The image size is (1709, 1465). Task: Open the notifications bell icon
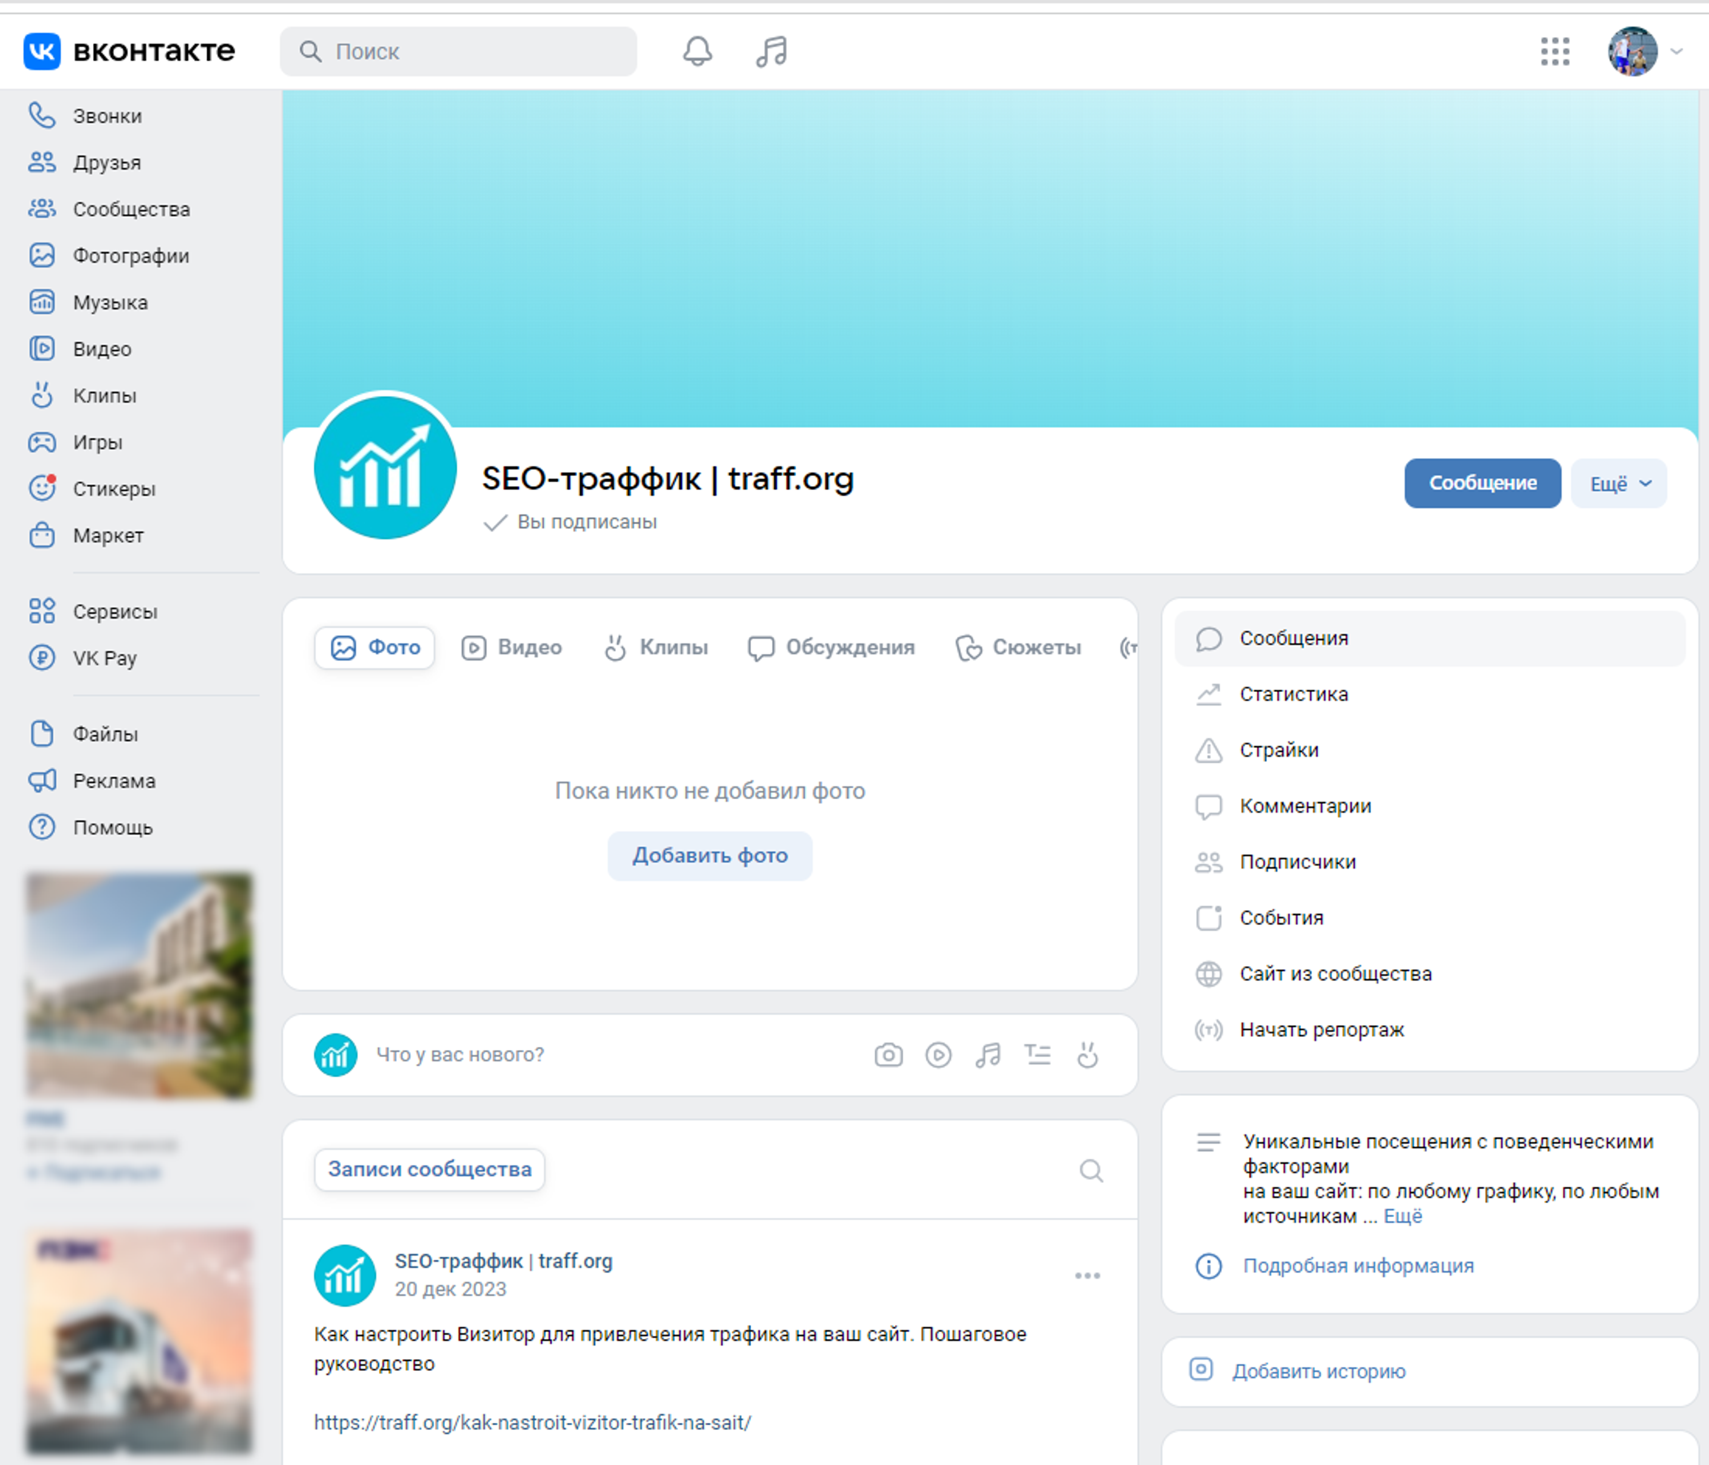tap(697, 51)
